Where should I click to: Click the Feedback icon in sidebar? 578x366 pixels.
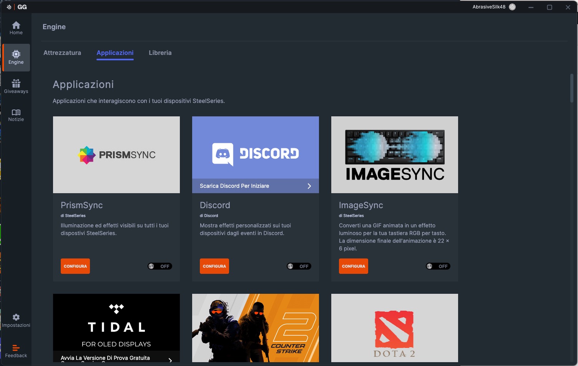[16, 348]
